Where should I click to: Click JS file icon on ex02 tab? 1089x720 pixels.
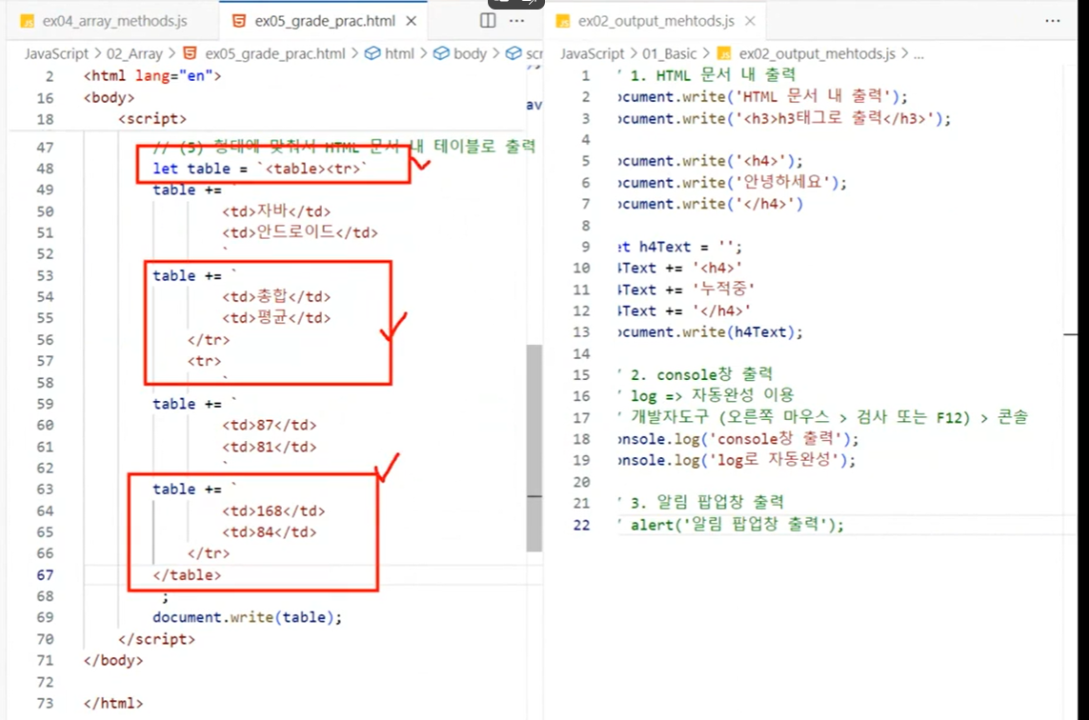coord(563,22)
